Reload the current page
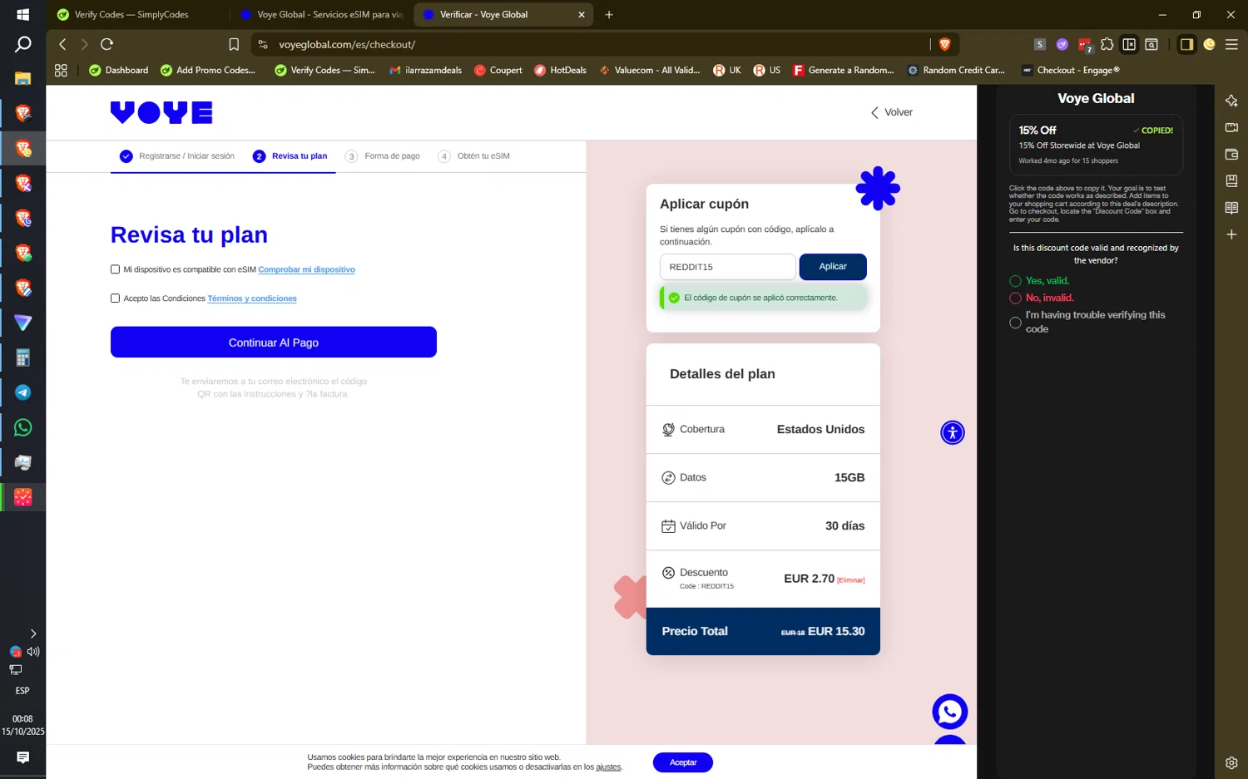The height and width of the screenshot is (779, 1248). pyautogui.click(x=106, y=44)
